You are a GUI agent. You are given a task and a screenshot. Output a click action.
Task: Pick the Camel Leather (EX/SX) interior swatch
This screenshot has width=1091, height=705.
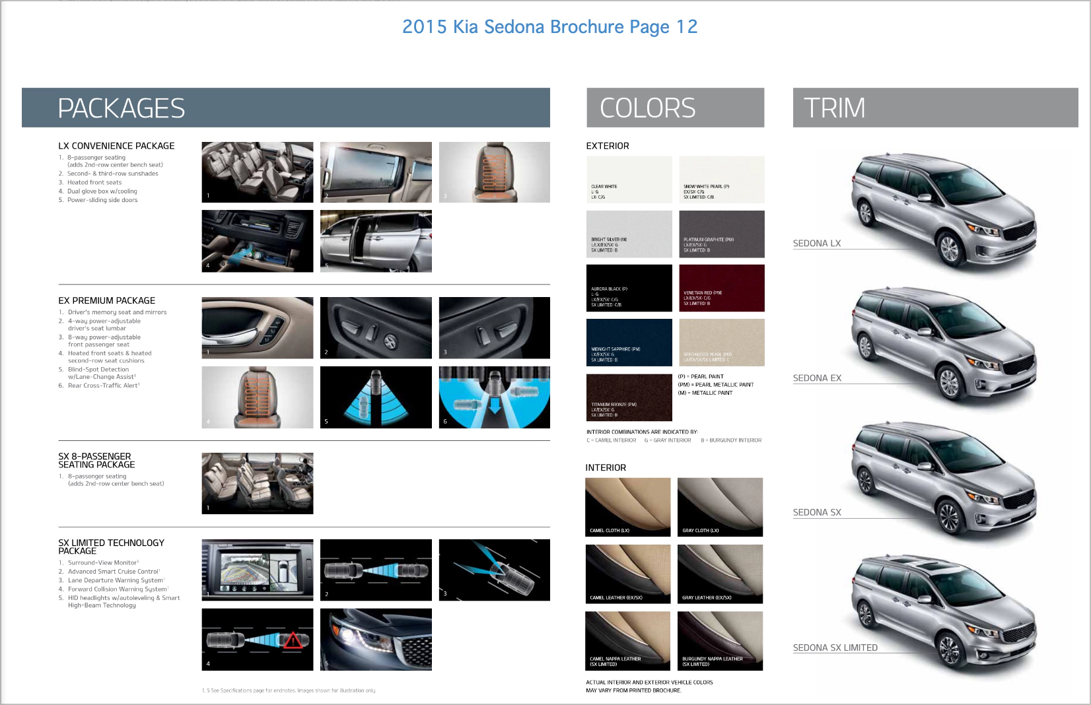coord(628,574)
